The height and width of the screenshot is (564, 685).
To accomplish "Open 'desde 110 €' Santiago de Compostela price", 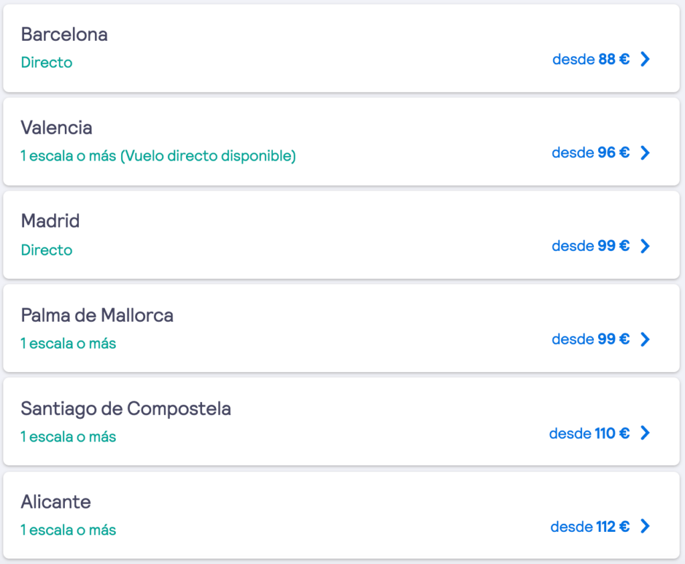I will click(589, 433).
